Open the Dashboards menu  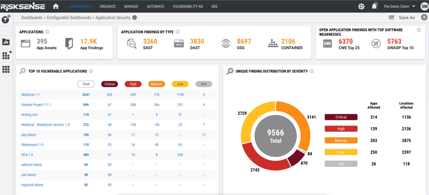tap(80, 6)
